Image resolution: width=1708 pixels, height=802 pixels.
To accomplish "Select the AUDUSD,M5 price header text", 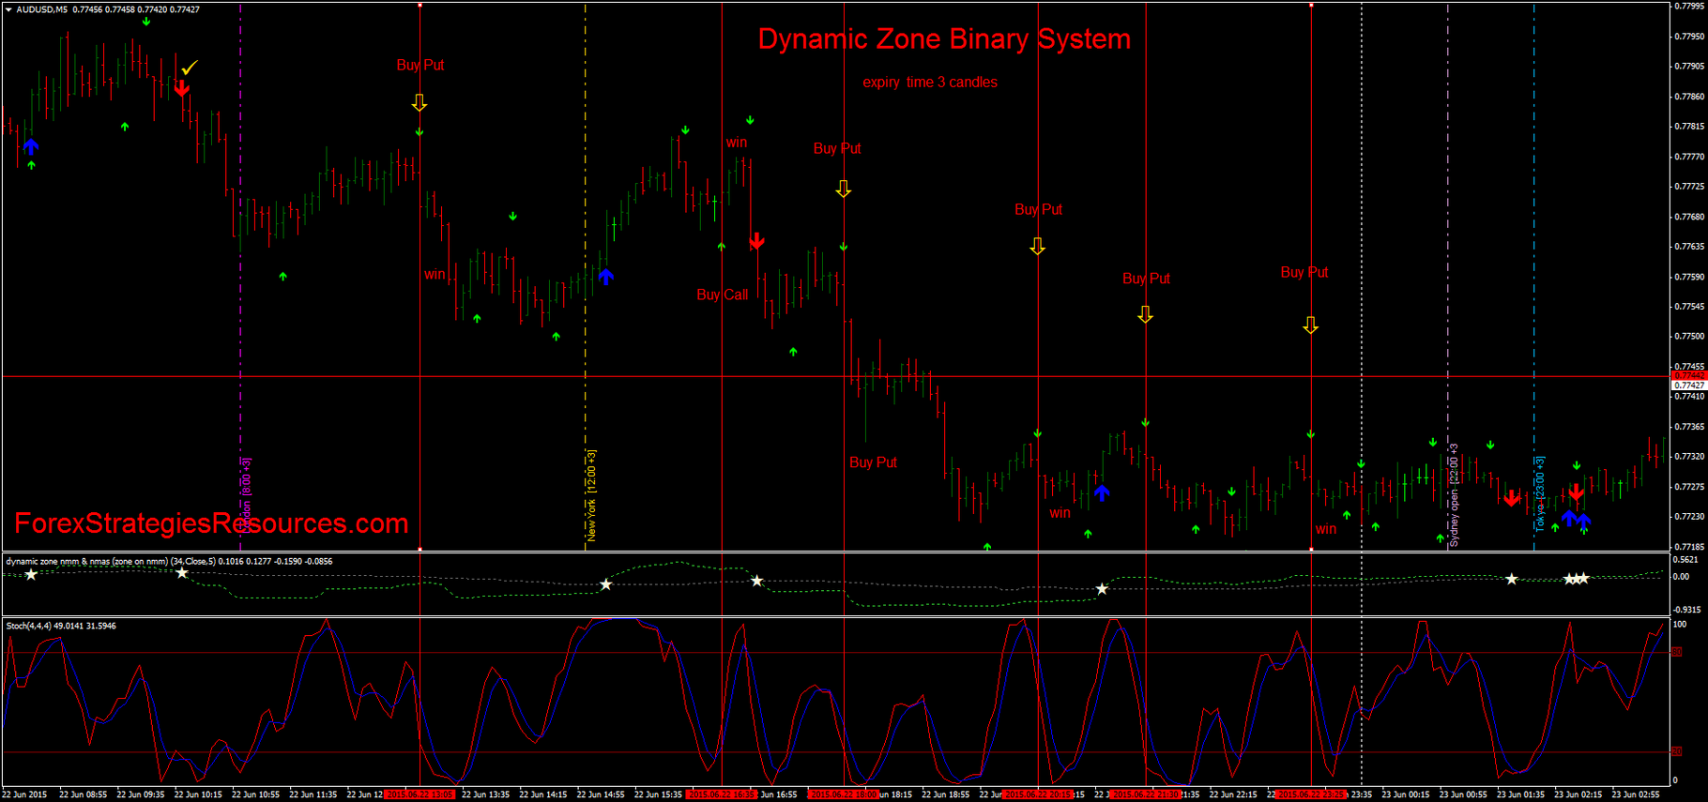I will point(108,9).
